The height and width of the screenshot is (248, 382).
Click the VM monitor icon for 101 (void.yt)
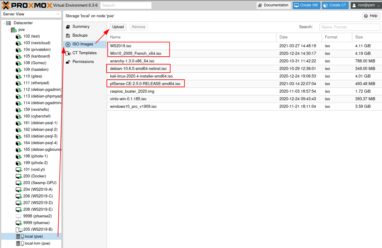pyautogui.click(x=19, y=170)
